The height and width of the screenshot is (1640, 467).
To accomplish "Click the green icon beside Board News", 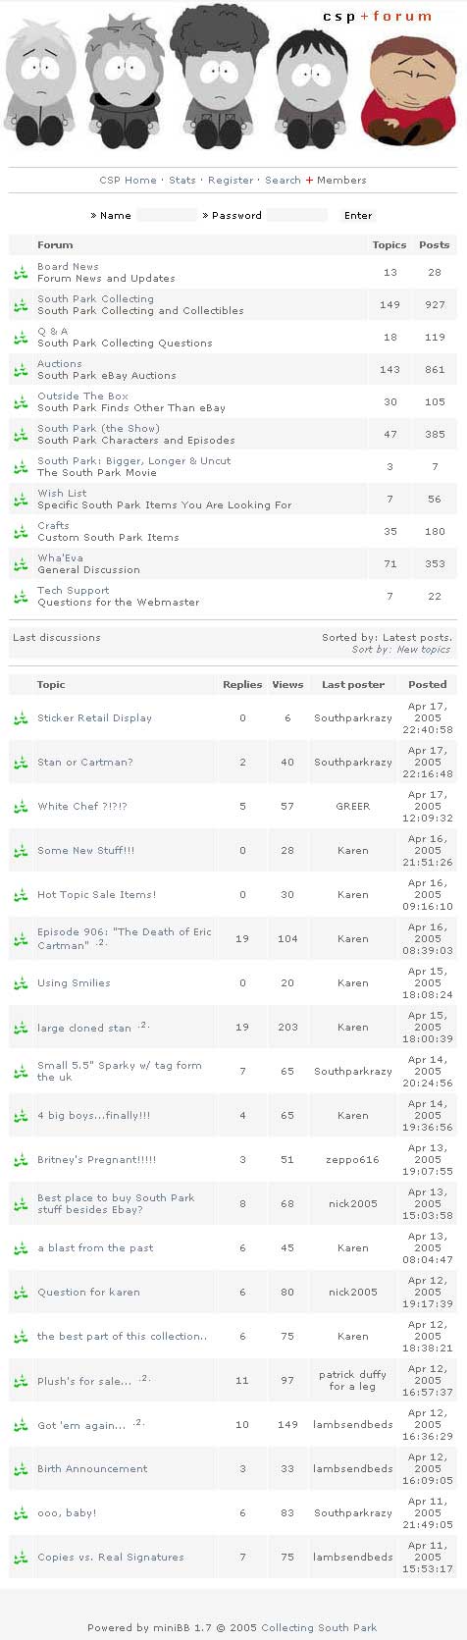I will click(21, 273).
